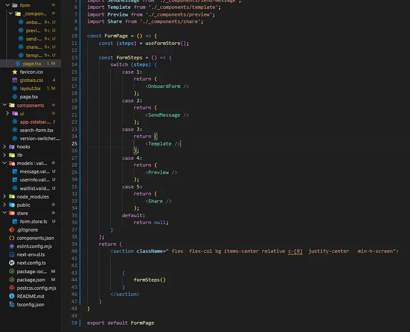Click the postcss.config.mjs file icon
This screenshot has height=332, width=410.
point(12,288)
